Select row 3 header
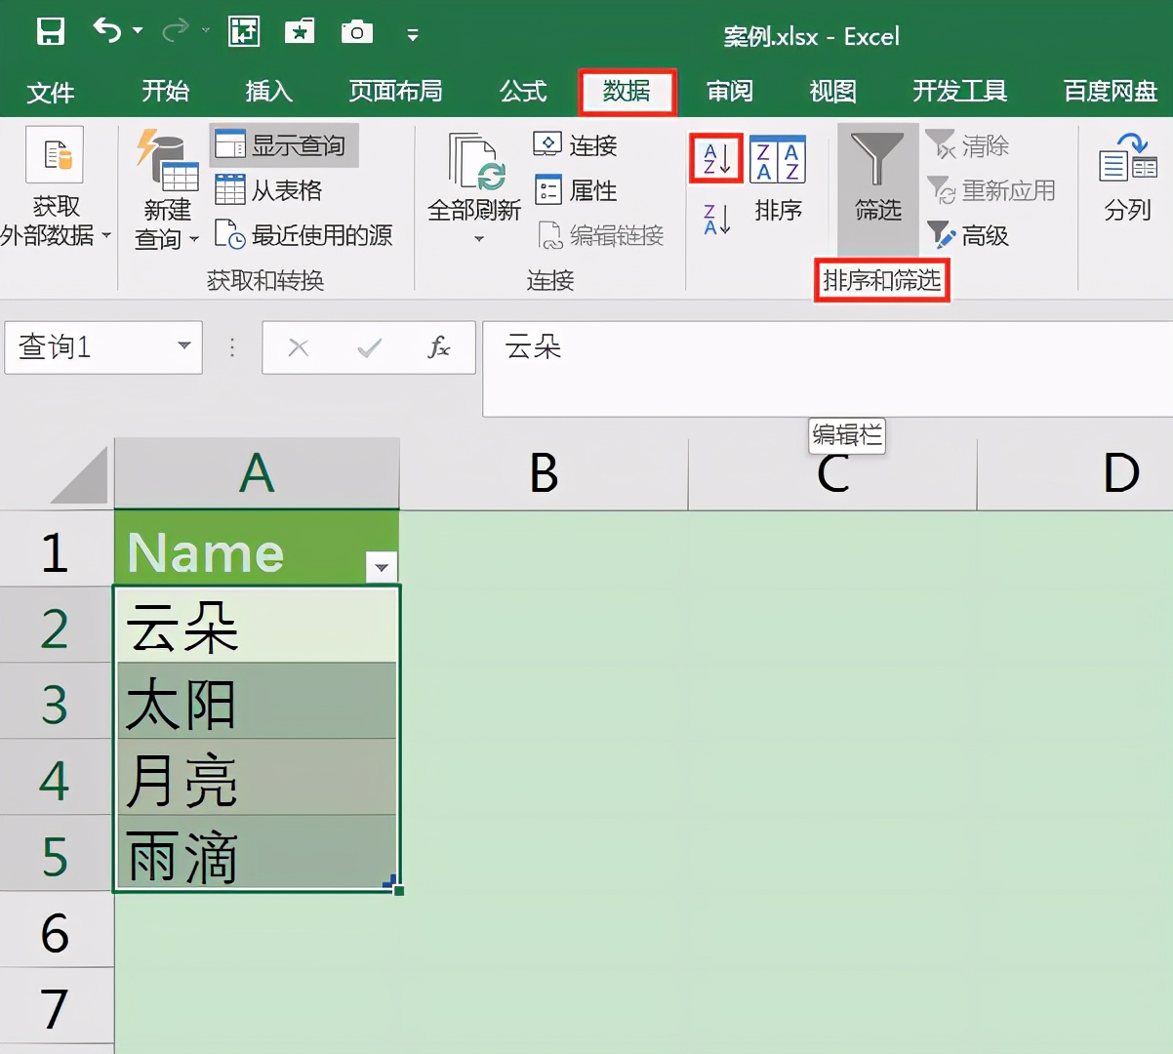Screen dimensions: 1173x1054 (57, 701)
